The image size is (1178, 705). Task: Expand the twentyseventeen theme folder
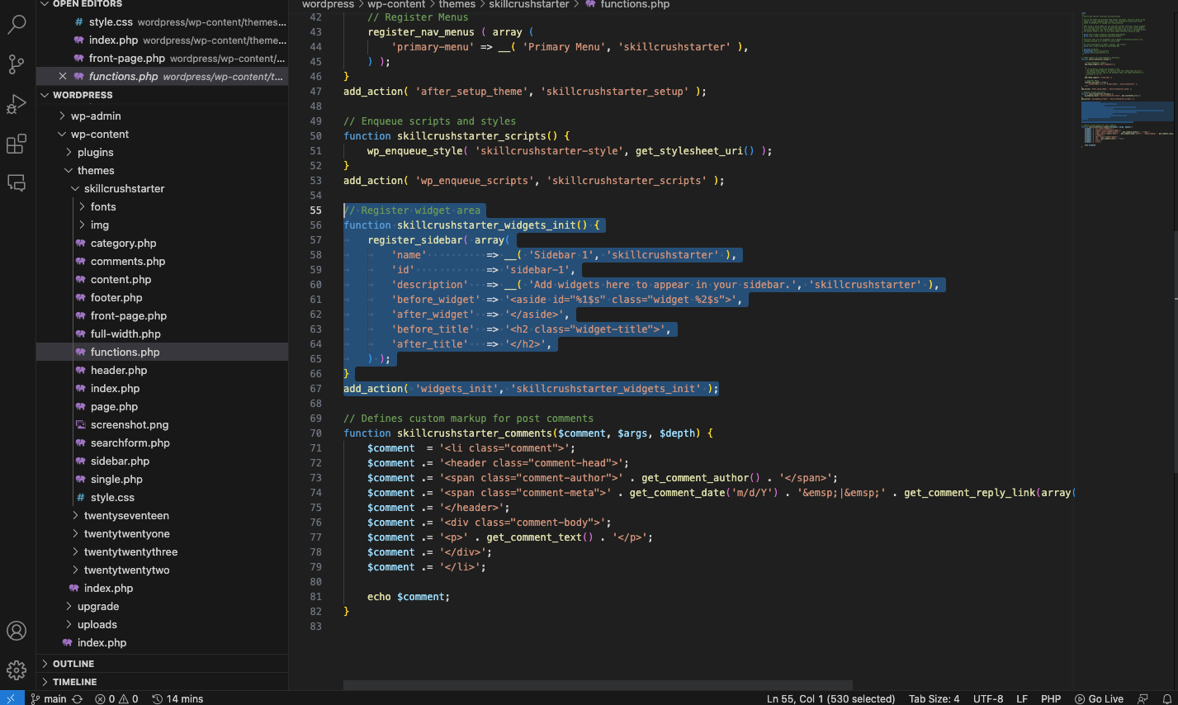(x=162, y=516)
